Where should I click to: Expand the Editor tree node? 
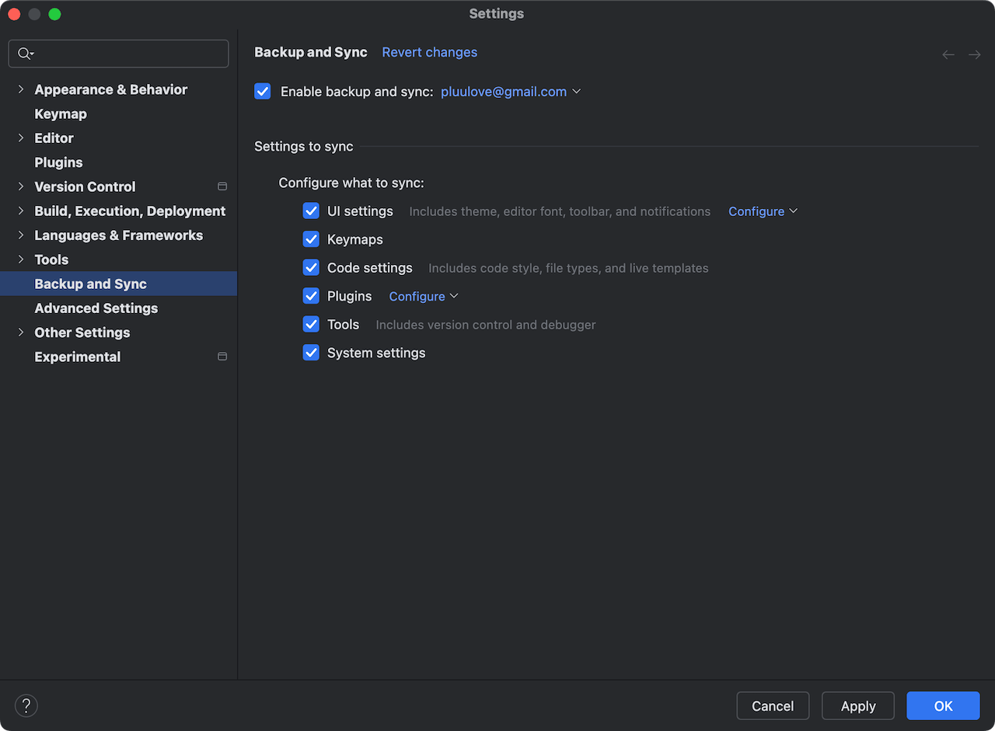coord(20,137)
